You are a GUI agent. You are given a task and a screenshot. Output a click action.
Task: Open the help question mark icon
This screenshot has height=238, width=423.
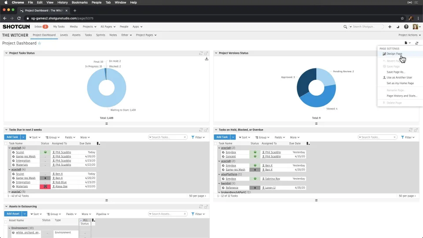tap(406, 27)
